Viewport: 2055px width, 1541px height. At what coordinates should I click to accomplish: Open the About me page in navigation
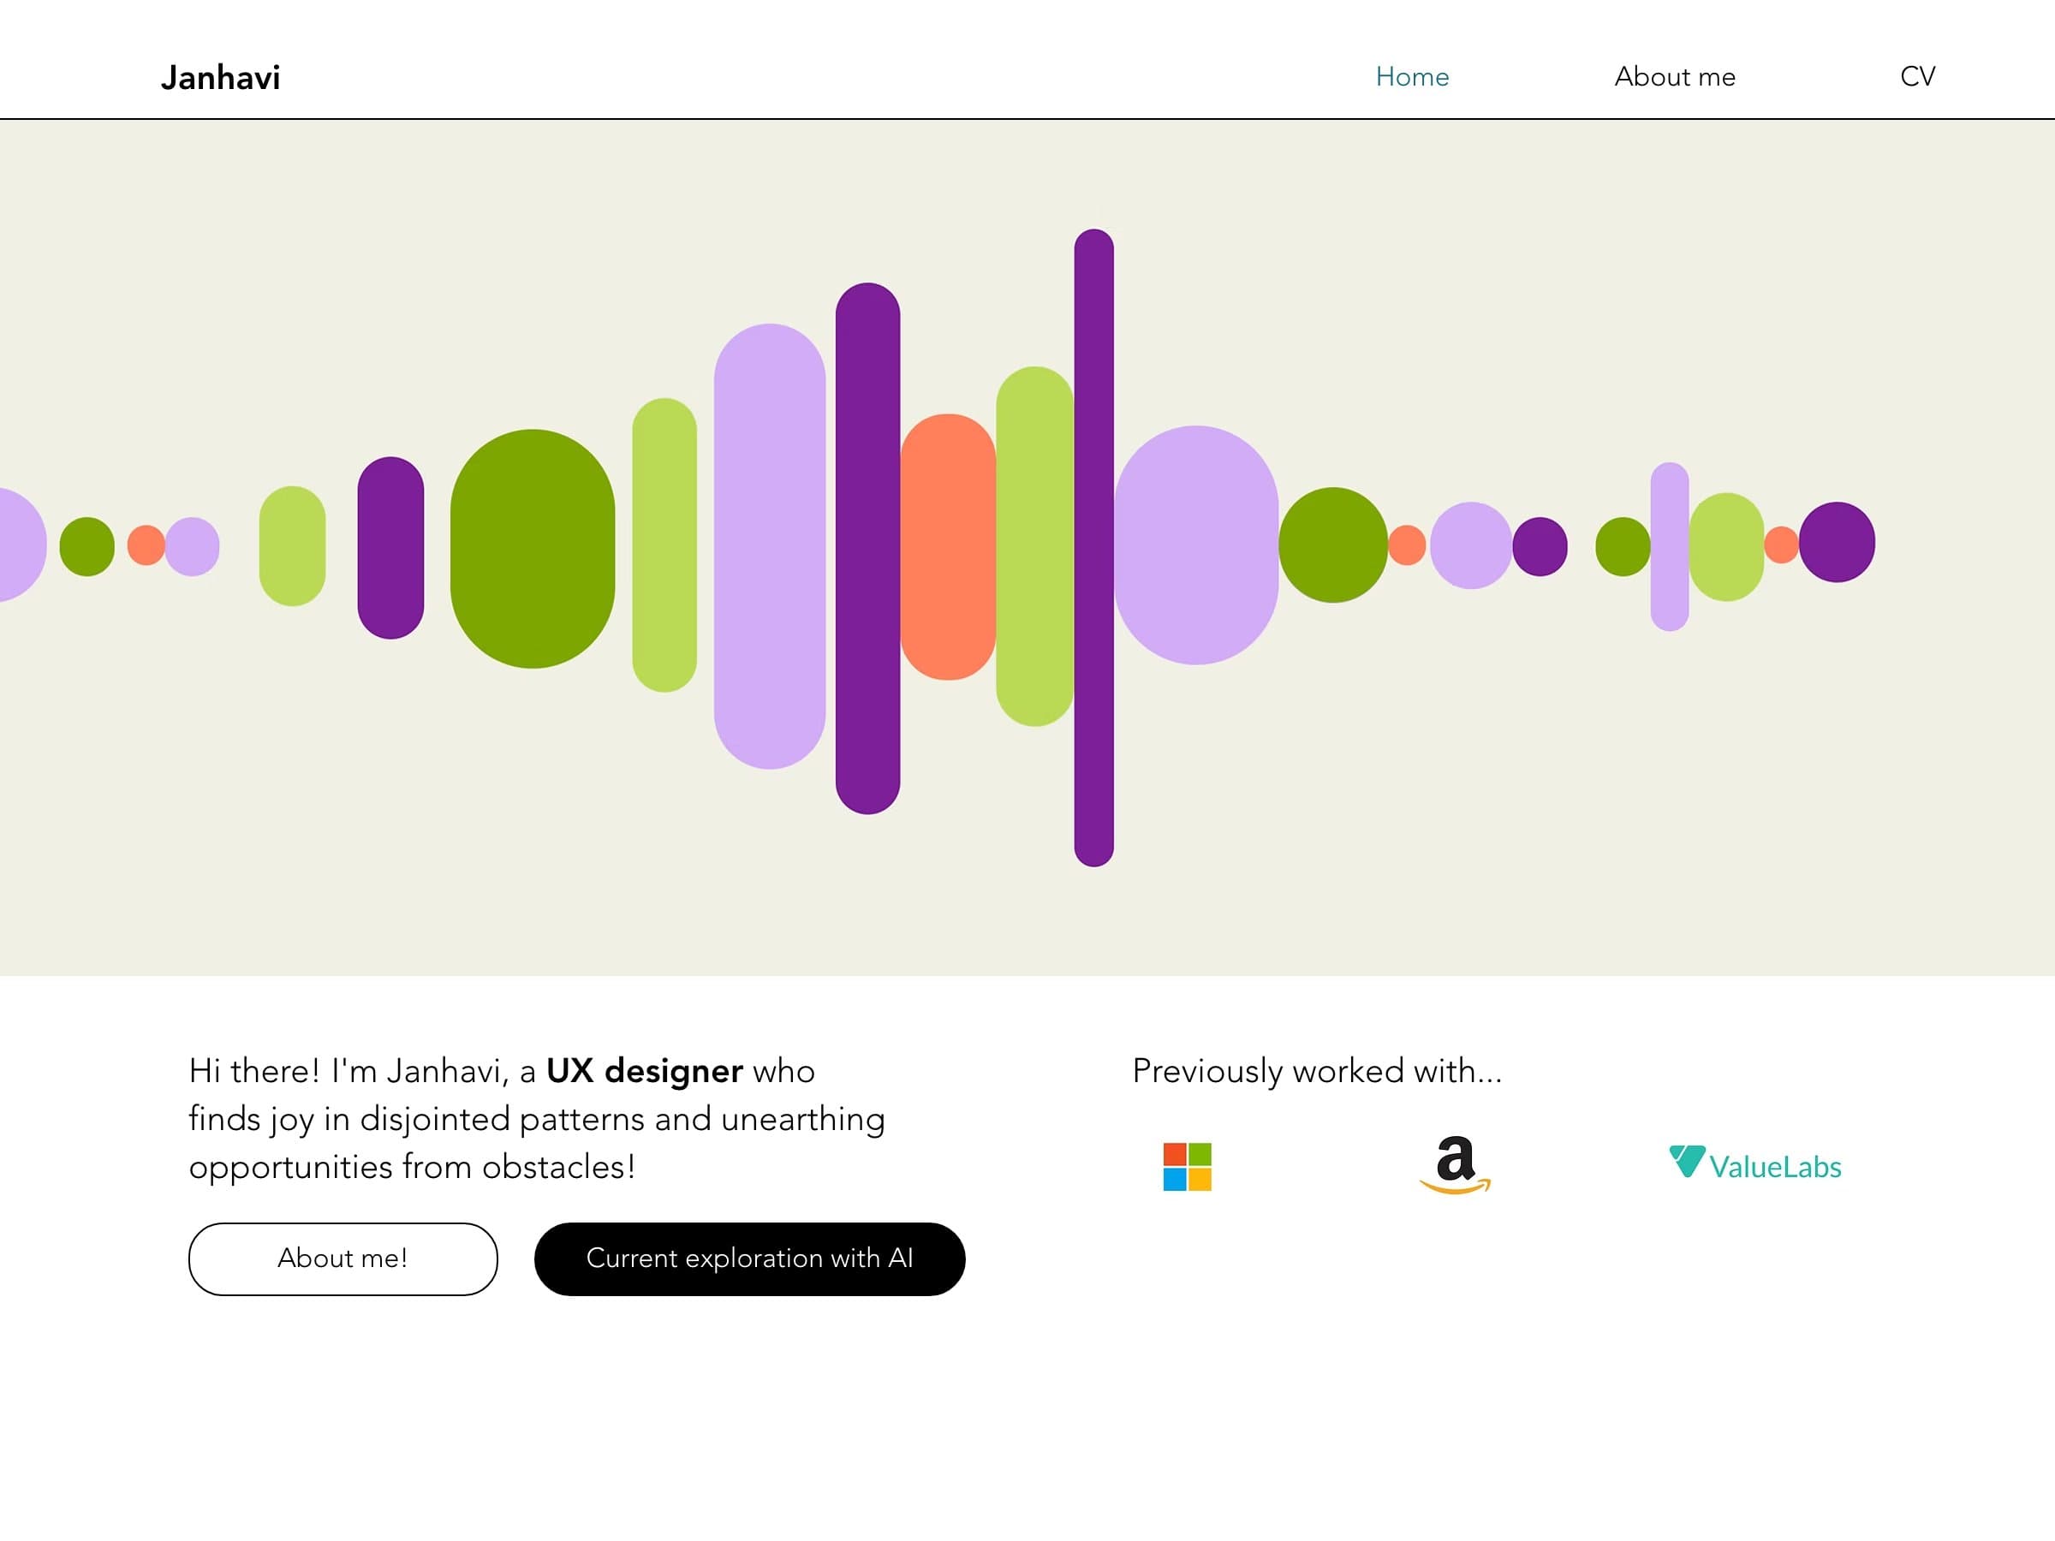[1674, 76]
